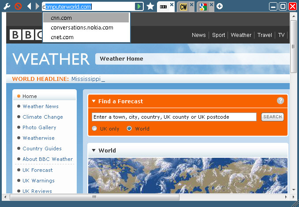Go back with the left arrow
Viewport: 299px width, 207px height.
pos(29,7)
